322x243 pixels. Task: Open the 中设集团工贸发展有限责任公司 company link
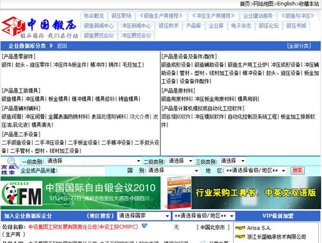(x=83, y=227)
